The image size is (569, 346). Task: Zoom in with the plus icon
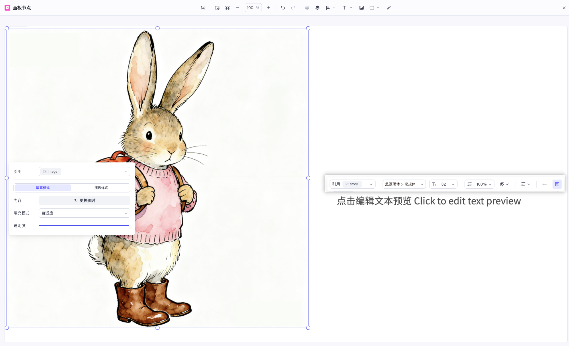pyautogui.click(x=269, y=8)
